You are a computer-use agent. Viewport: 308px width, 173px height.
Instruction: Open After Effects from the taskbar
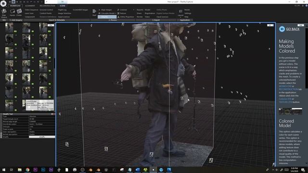[x=51, y=170]
